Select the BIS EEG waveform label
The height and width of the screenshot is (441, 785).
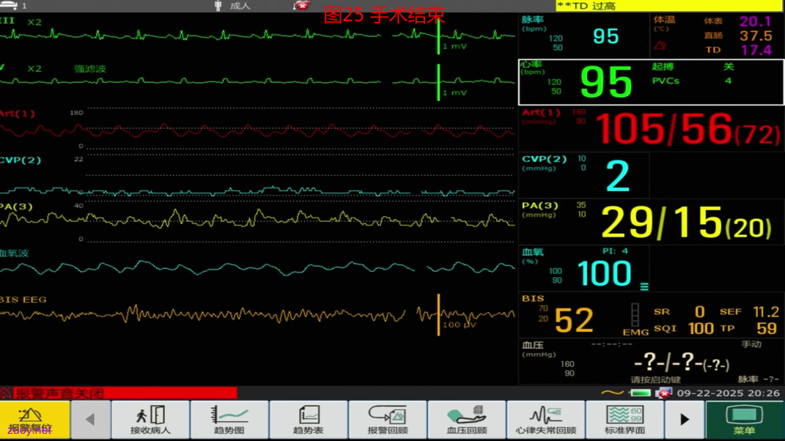point(23,299)
